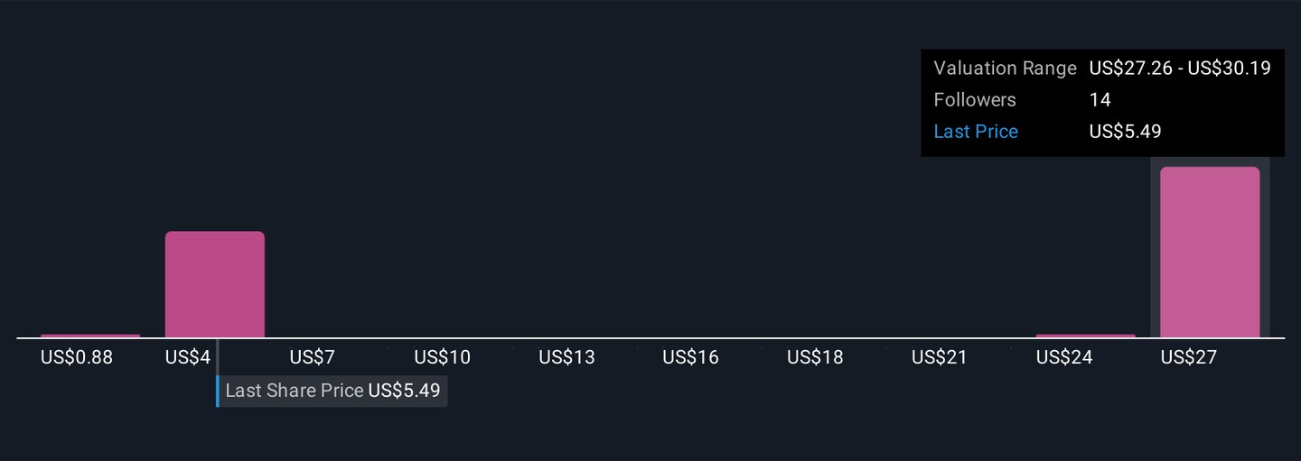
Task: Click the US$24 axis label
Action: (x=1064, y=357)
